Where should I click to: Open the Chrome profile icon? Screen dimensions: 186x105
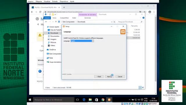(150, 12)
